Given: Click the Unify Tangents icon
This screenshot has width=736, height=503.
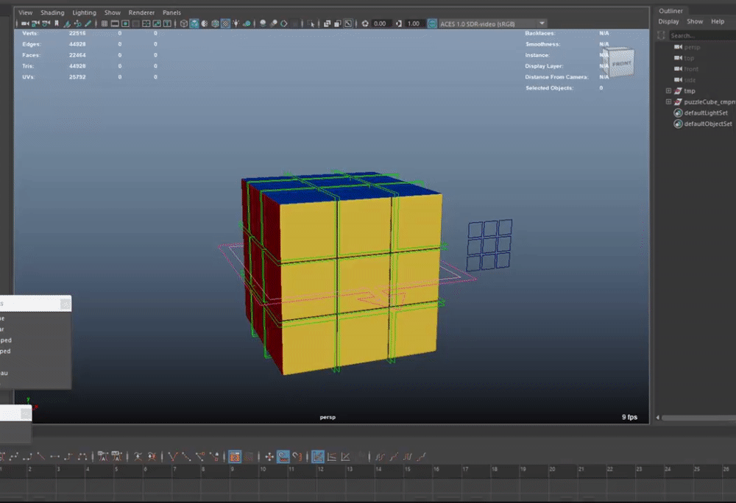Looking at the screenshot, I should [186, 457].
